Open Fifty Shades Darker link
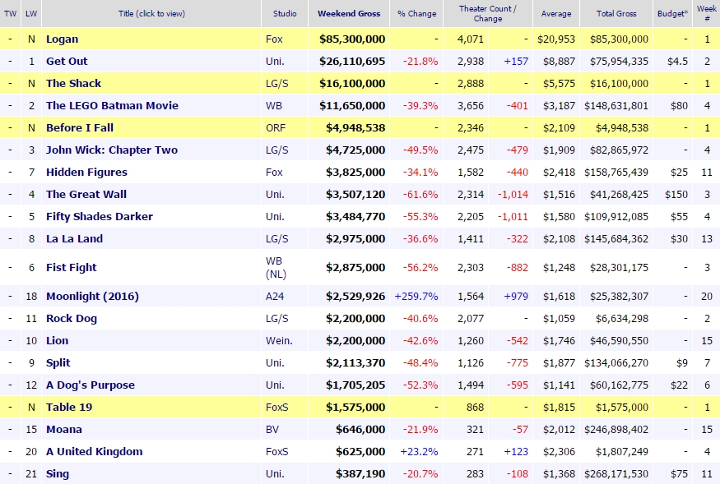 pos(100,217)
